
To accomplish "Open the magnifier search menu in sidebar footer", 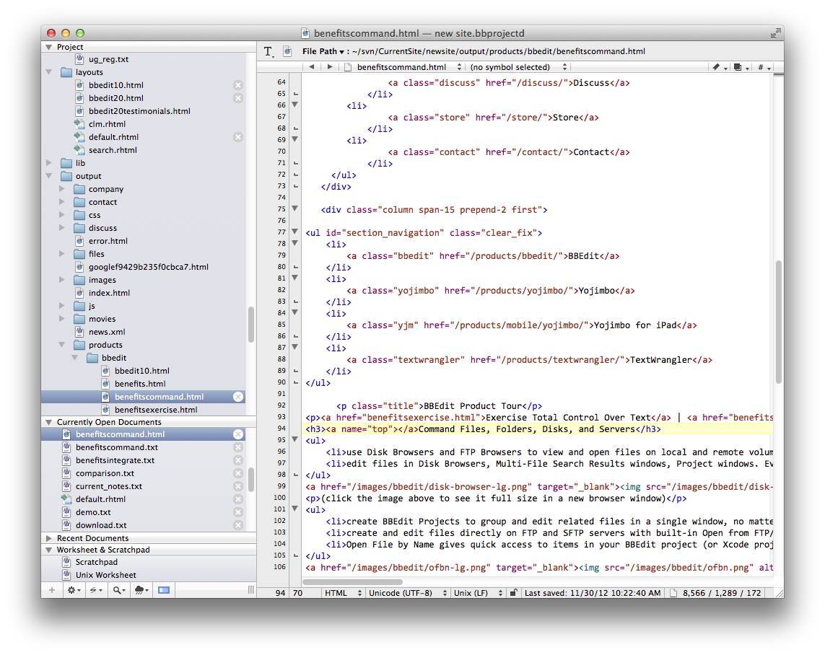I will click(118, 590).
